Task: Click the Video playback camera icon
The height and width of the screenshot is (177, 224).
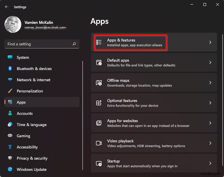Action: (x=99, y=143)
